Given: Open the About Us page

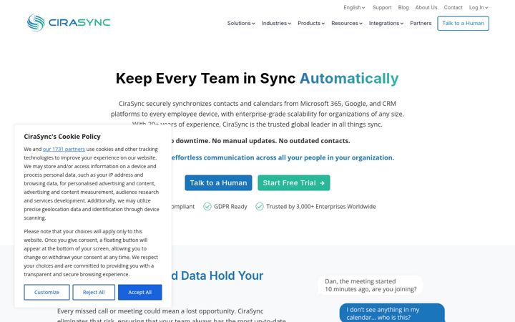Looking at the screenshot, I should tap(426, 8).
